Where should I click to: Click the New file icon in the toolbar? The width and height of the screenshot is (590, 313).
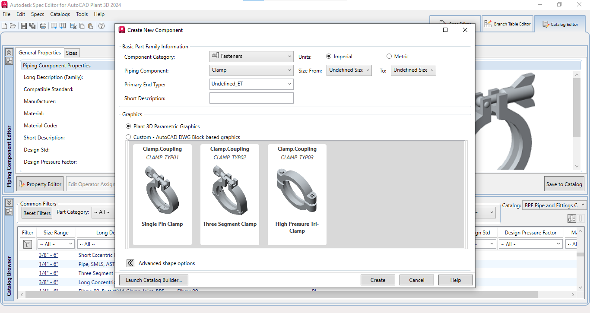[4, 26]
